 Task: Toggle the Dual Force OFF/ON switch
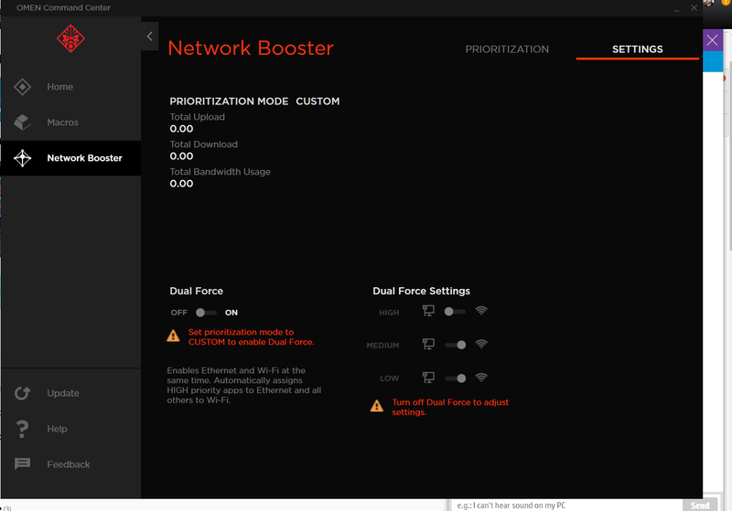[x=207, y=313]
